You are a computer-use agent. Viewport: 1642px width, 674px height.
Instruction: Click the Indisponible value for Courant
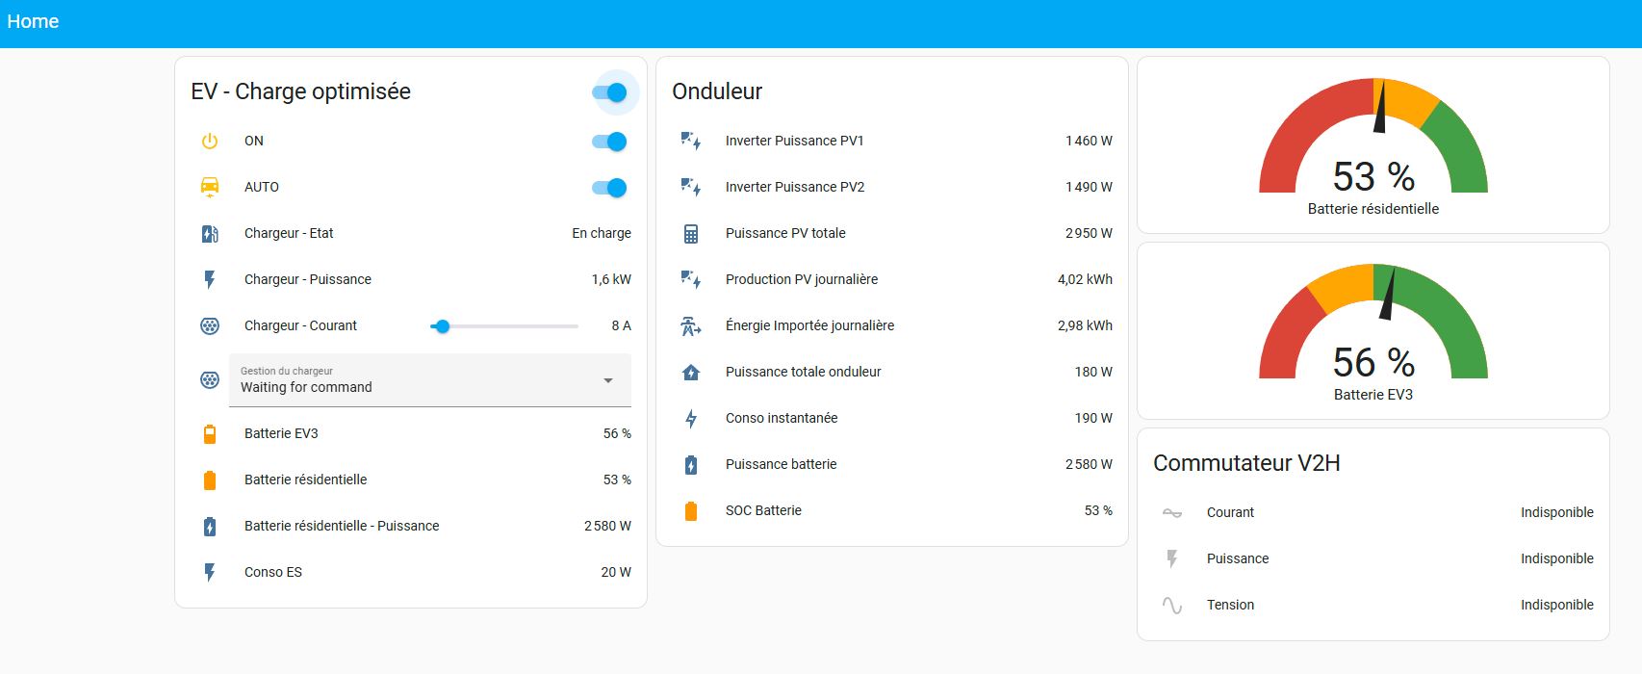tap(1557, 512)
